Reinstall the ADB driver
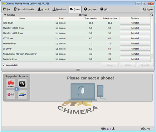156x132 pixels. point(135,23)
